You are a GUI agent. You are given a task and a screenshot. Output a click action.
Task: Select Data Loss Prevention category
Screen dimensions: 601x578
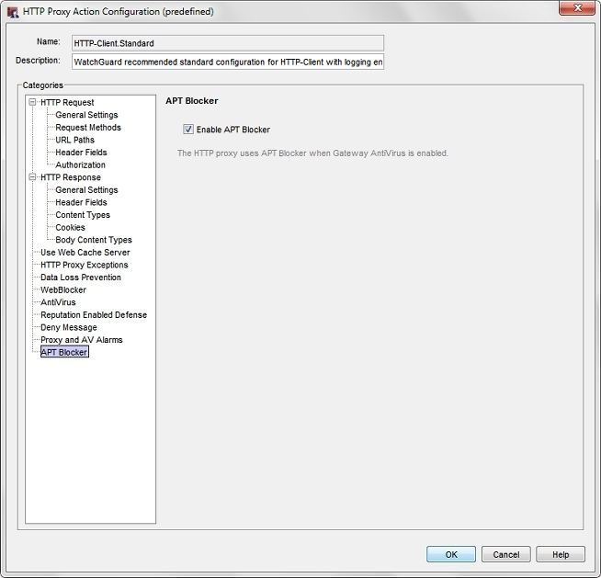81,278
